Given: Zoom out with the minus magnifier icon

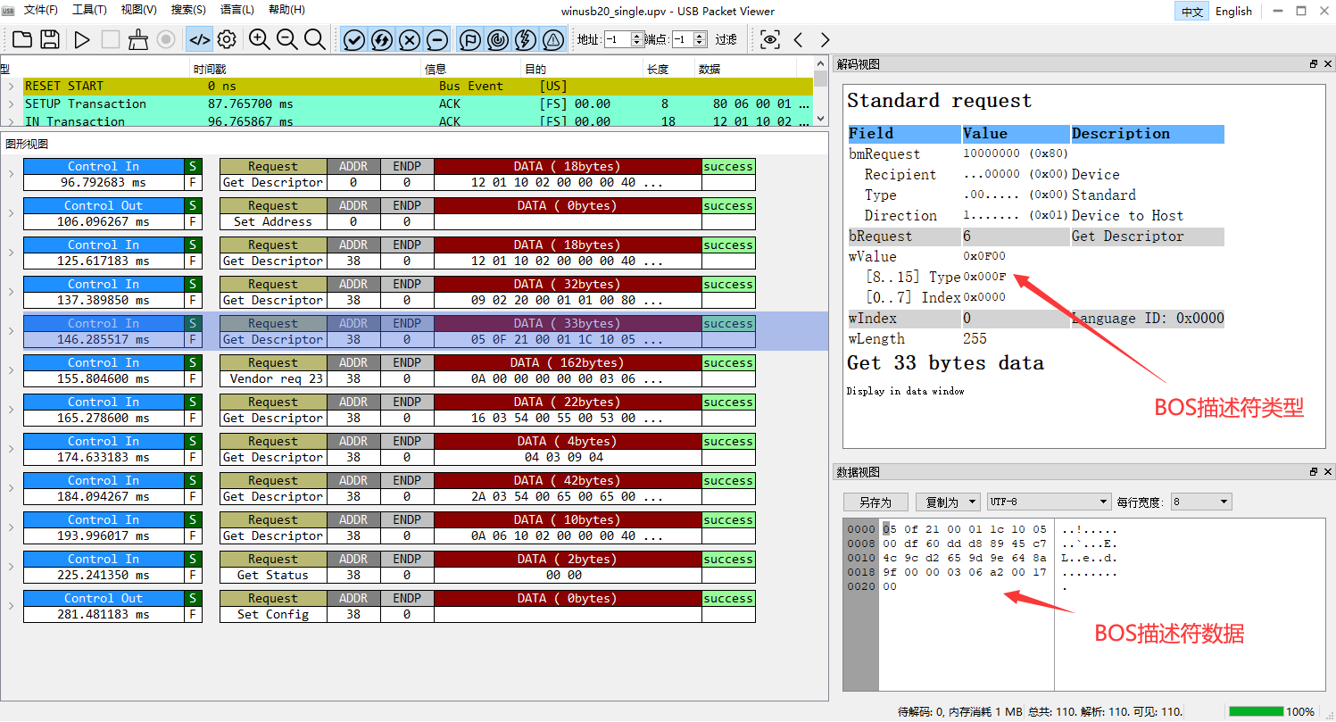Looking at the screenshot, I should (x=287, y=39).
